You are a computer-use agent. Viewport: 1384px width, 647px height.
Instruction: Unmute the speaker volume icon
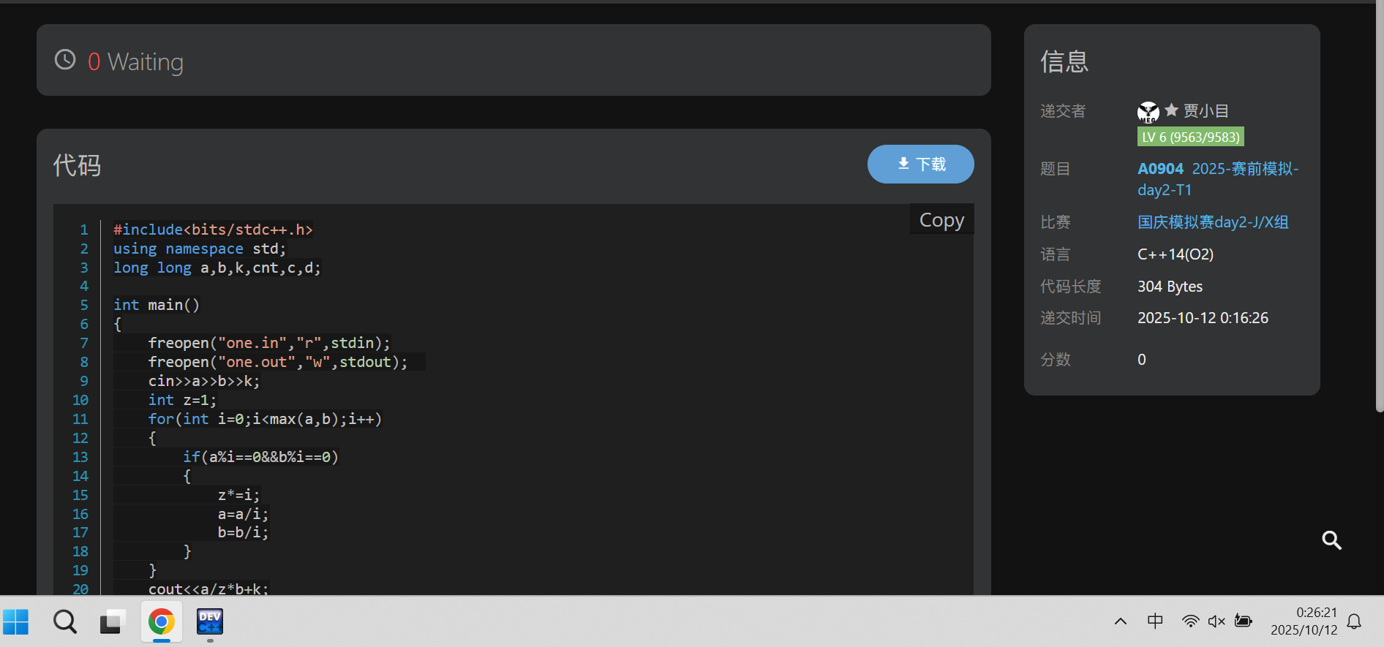click(1216, 621)
